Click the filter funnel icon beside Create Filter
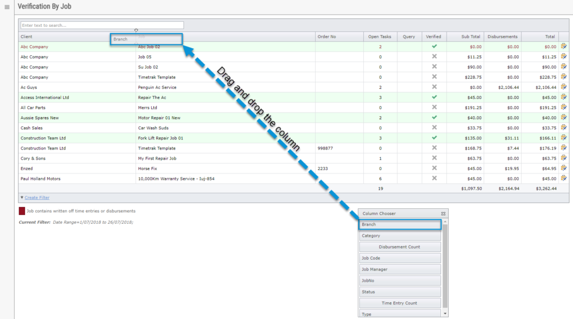Image resolution: width=573 pixels, height=319 pixels. tap(22, 198)
